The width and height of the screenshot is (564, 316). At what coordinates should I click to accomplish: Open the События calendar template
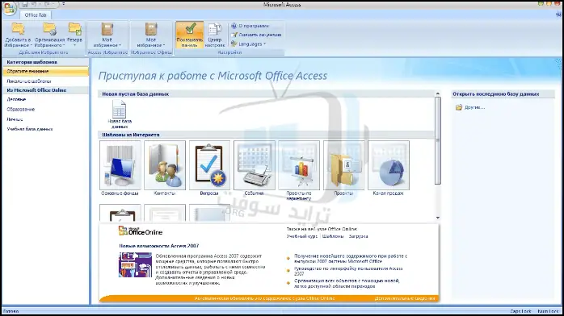pos(255,165)
